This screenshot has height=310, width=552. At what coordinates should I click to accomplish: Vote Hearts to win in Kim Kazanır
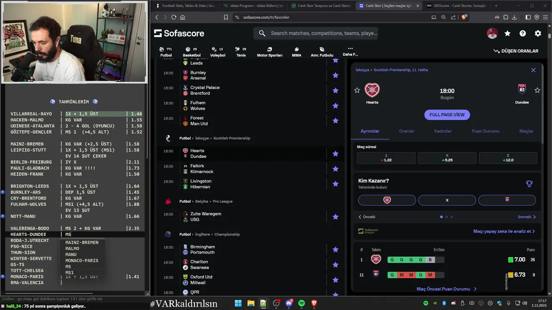(x=387, y=200)
